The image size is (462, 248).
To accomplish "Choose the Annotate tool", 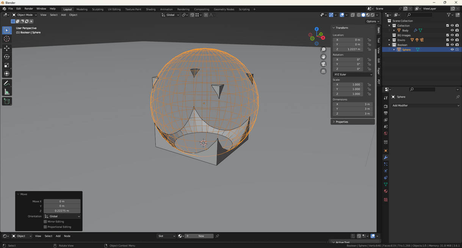I will click(x=7, y=83).
